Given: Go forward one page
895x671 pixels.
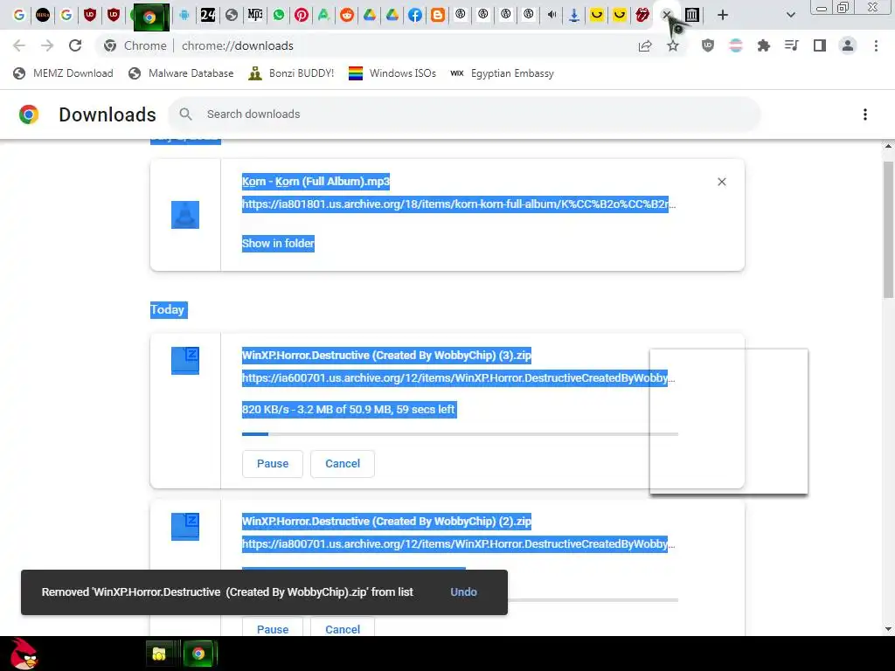Looking at the screenshot, I should coord(47,45).
